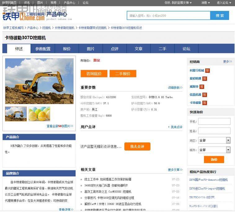Click 铁甲网首页 in top bar
This screenshot has height=212, width=235.
(x=9, y=3)
